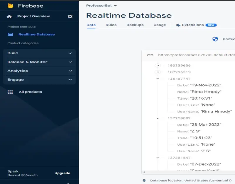Expand the 103339606 node

pyautogui.click(x=158, y=66)
